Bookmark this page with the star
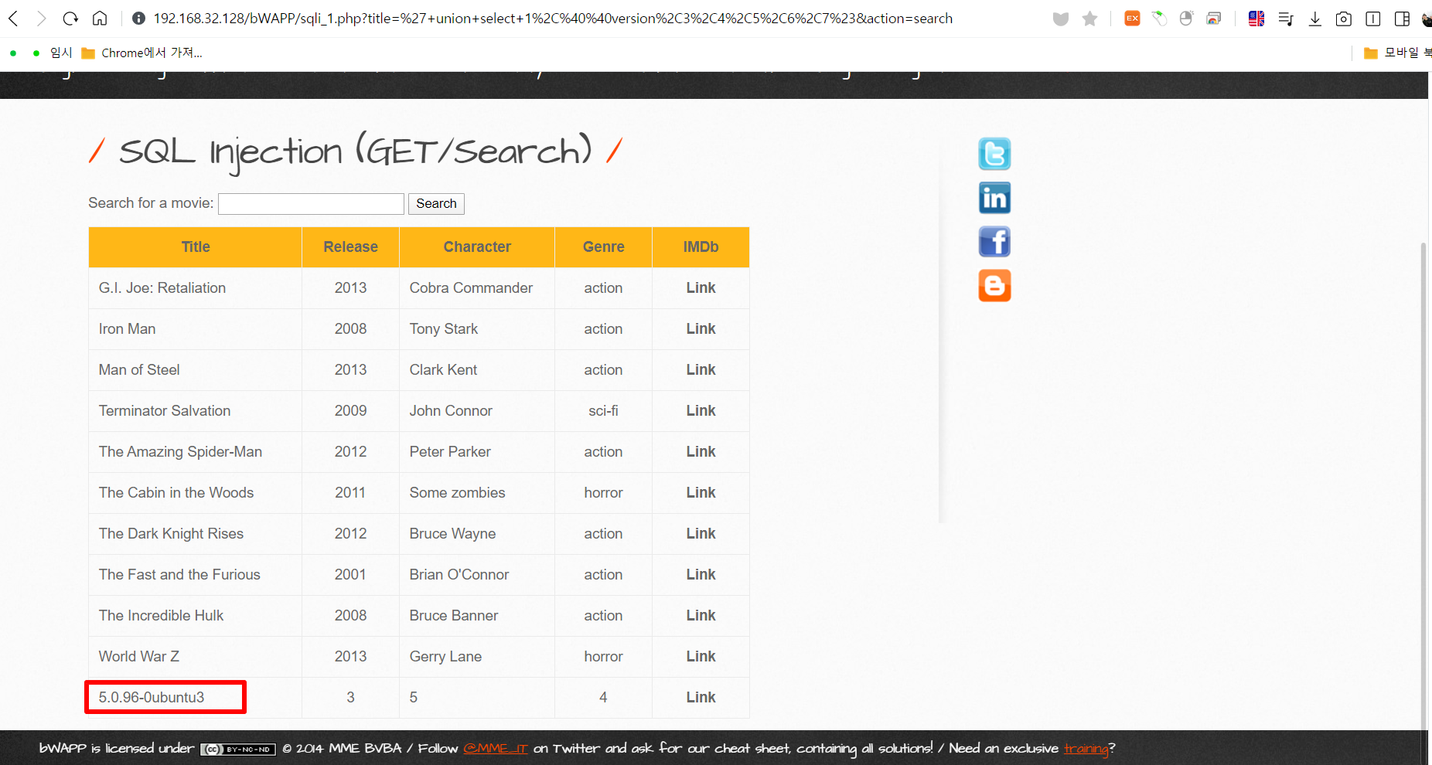 coord(1089,19)
